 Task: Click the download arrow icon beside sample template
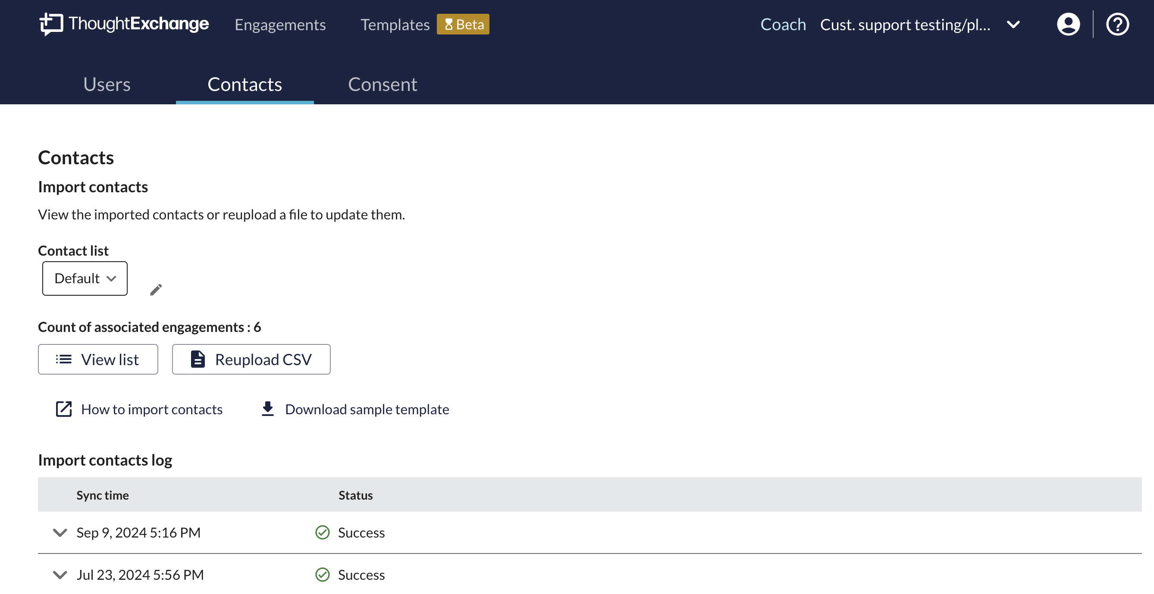point(267,409)
